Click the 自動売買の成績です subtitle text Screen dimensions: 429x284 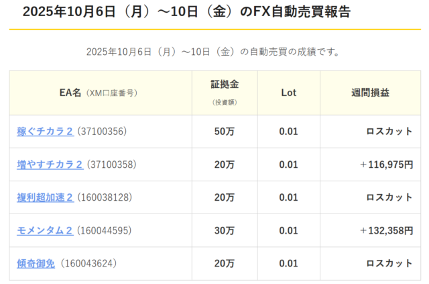click(214, 52)
